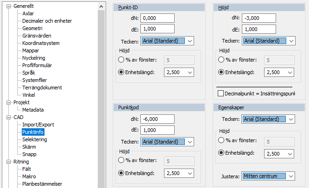
Task: Select Metadata under Projekt
Action: (x=33, y=110)
